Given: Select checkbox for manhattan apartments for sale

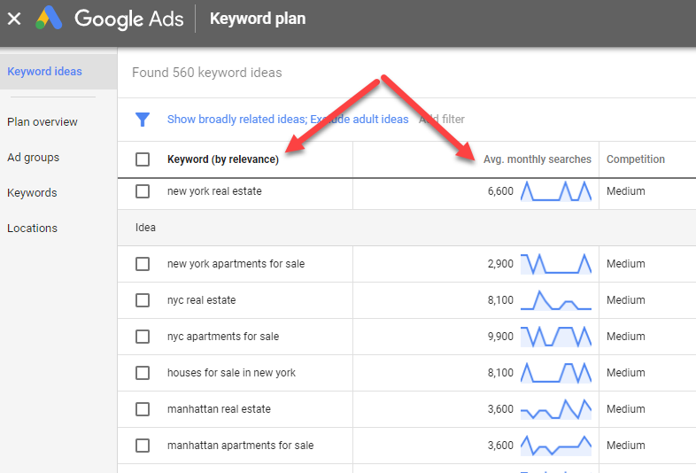Looking at the screenshot, I should click(x=143, y=446).
